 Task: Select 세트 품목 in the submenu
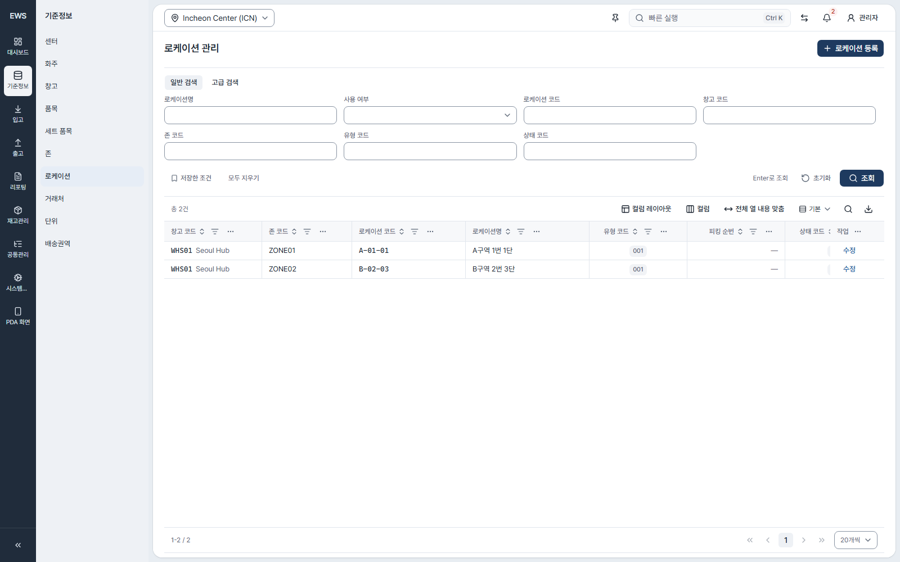[x=92, y=132]
